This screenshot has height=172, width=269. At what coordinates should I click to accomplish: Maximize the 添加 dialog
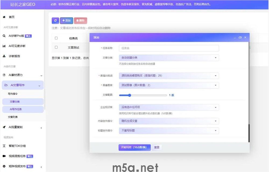tap(240, 38)
